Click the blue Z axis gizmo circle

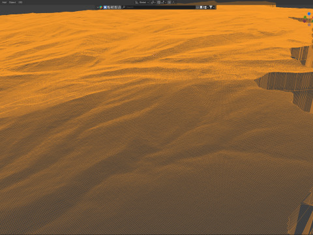pos(309,14)
